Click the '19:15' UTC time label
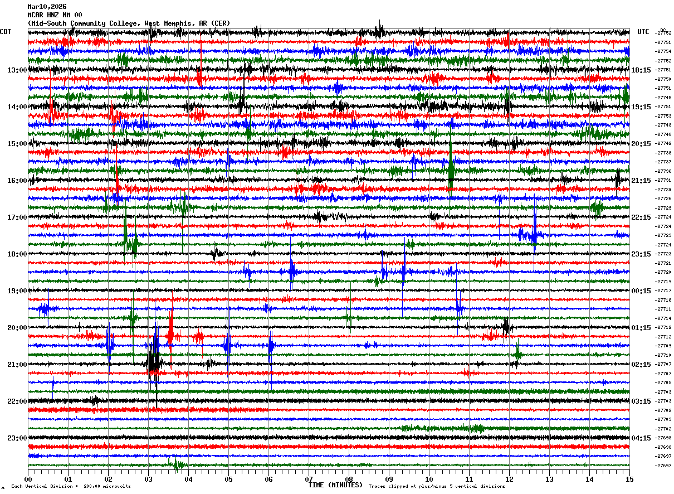674x494 pixels. (x=641, y=107)
